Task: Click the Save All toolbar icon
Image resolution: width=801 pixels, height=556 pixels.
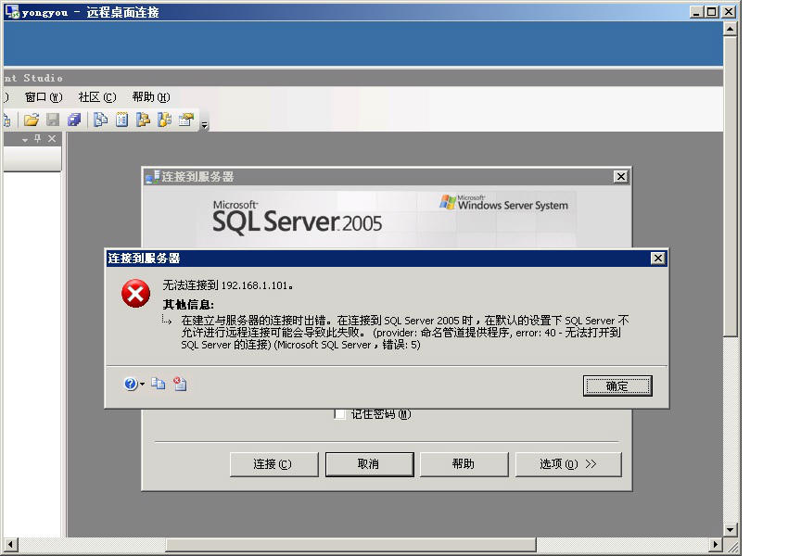Action: pyautogui.click(x=74, y=119)
